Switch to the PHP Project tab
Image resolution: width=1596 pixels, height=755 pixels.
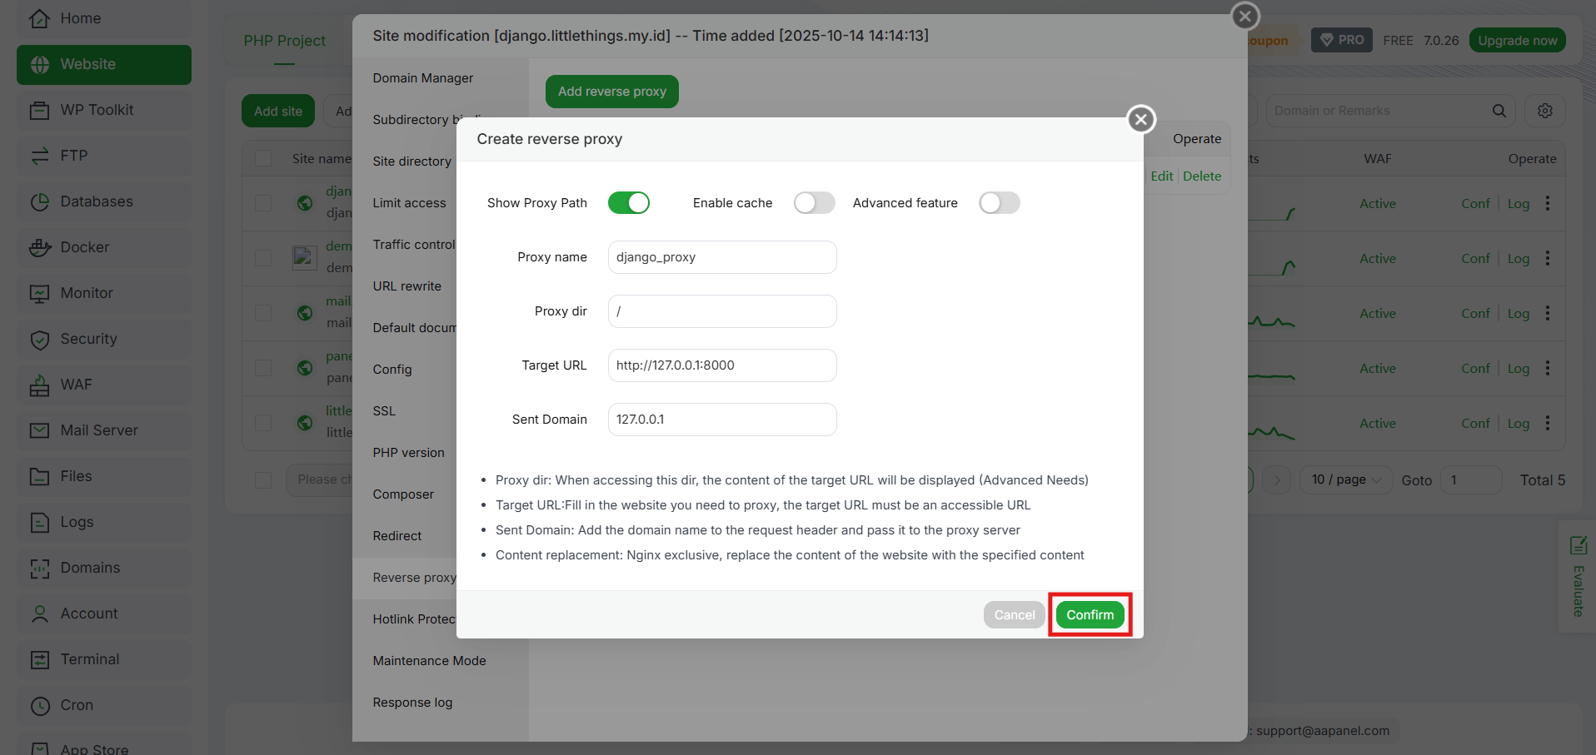pos(284,41)
